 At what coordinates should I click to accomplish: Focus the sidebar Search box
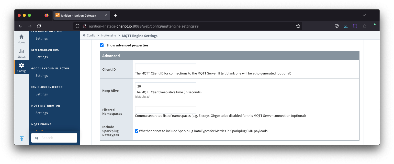click(54, 138)
